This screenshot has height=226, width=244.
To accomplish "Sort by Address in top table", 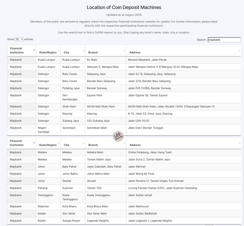I will click(184, 50).
